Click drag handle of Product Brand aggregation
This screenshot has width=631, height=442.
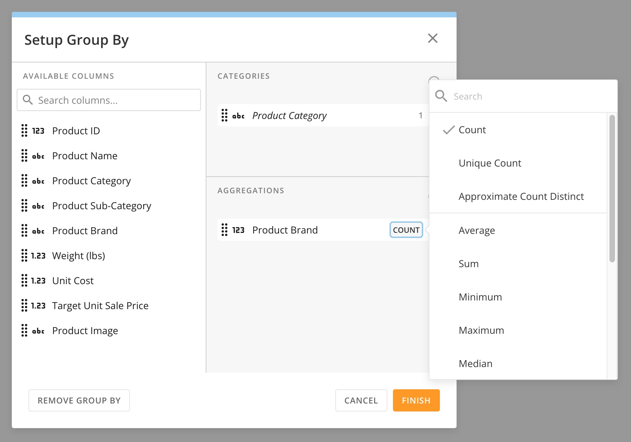point(224,230)
